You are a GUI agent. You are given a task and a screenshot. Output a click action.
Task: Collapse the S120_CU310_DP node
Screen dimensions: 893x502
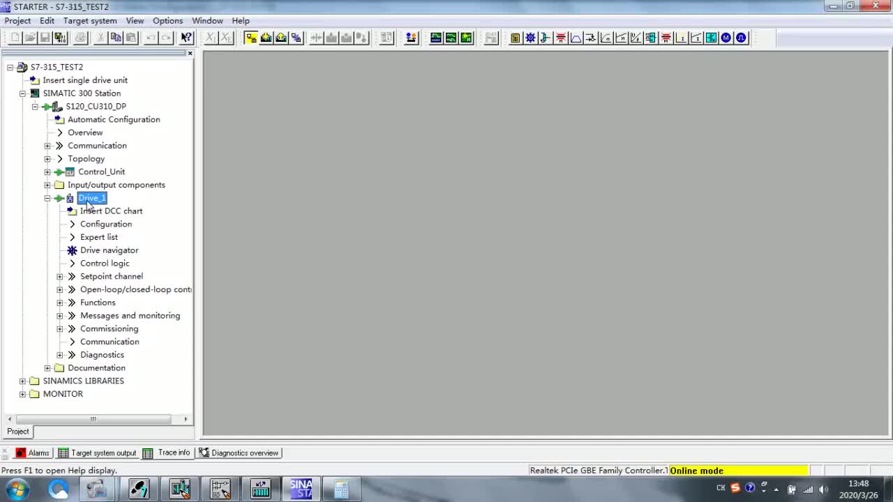point(35,107)
